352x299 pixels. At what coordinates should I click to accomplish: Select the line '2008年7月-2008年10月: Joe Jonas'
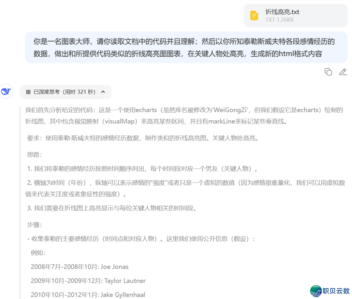click(x=80, y=267)
